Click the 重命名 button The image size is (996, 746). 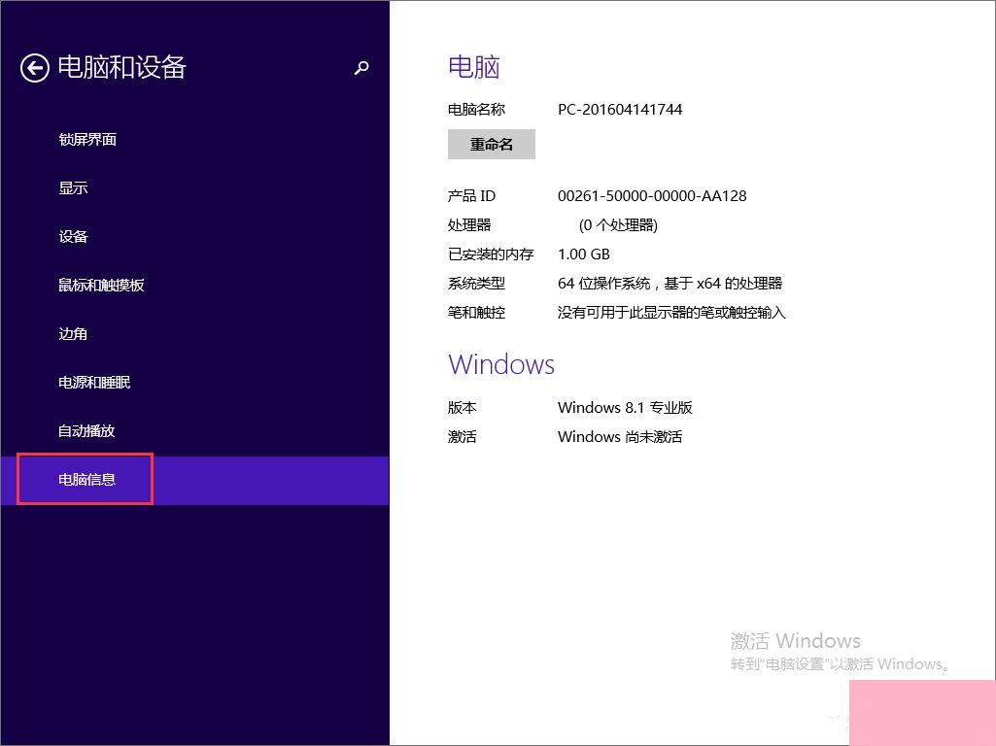[492, 144]
